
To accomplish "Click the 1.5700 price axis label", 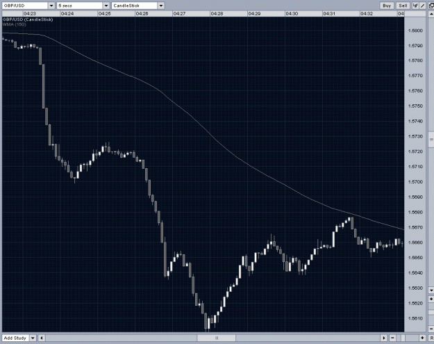I will click(x=415, y=182).
